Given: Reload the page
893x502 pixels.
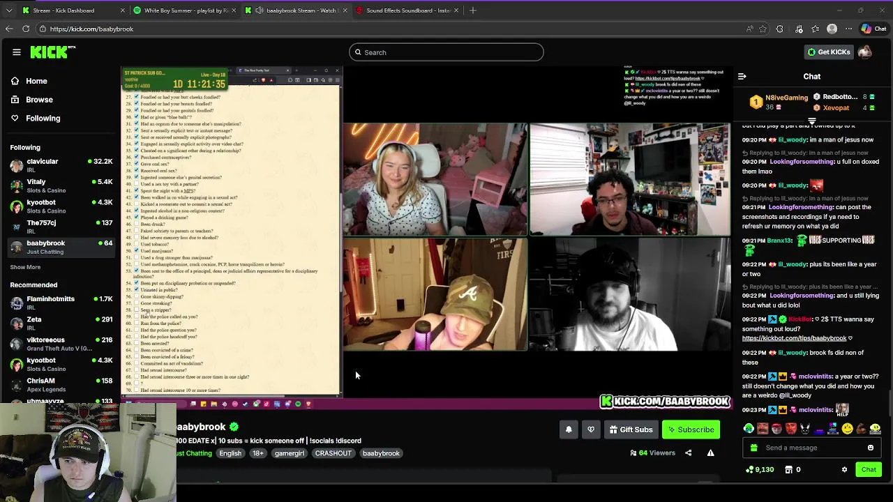Looking at the screenshot, I should coord(26,29).
